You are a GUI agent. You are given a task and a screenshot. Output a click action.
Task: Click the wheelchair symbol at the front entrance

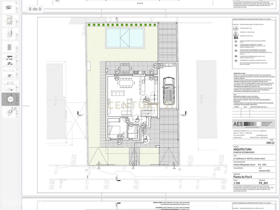[146, 139]
